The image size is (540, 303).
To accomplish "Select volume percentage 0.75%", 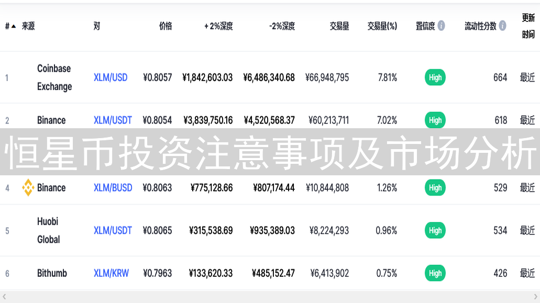I will click(387, 273).
